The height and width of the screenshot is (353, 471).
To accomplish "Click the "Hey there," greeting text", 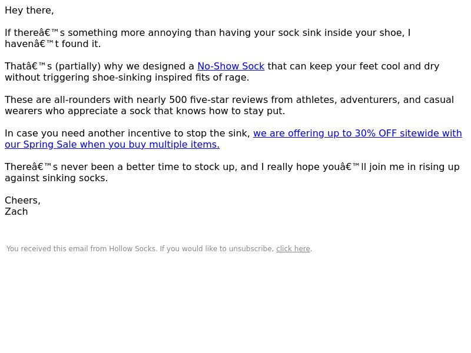I will pos(29,11).
